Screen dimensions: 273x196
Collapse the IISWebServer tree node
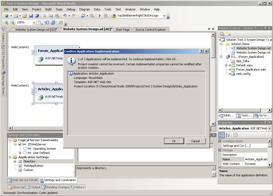click(15, 144)
